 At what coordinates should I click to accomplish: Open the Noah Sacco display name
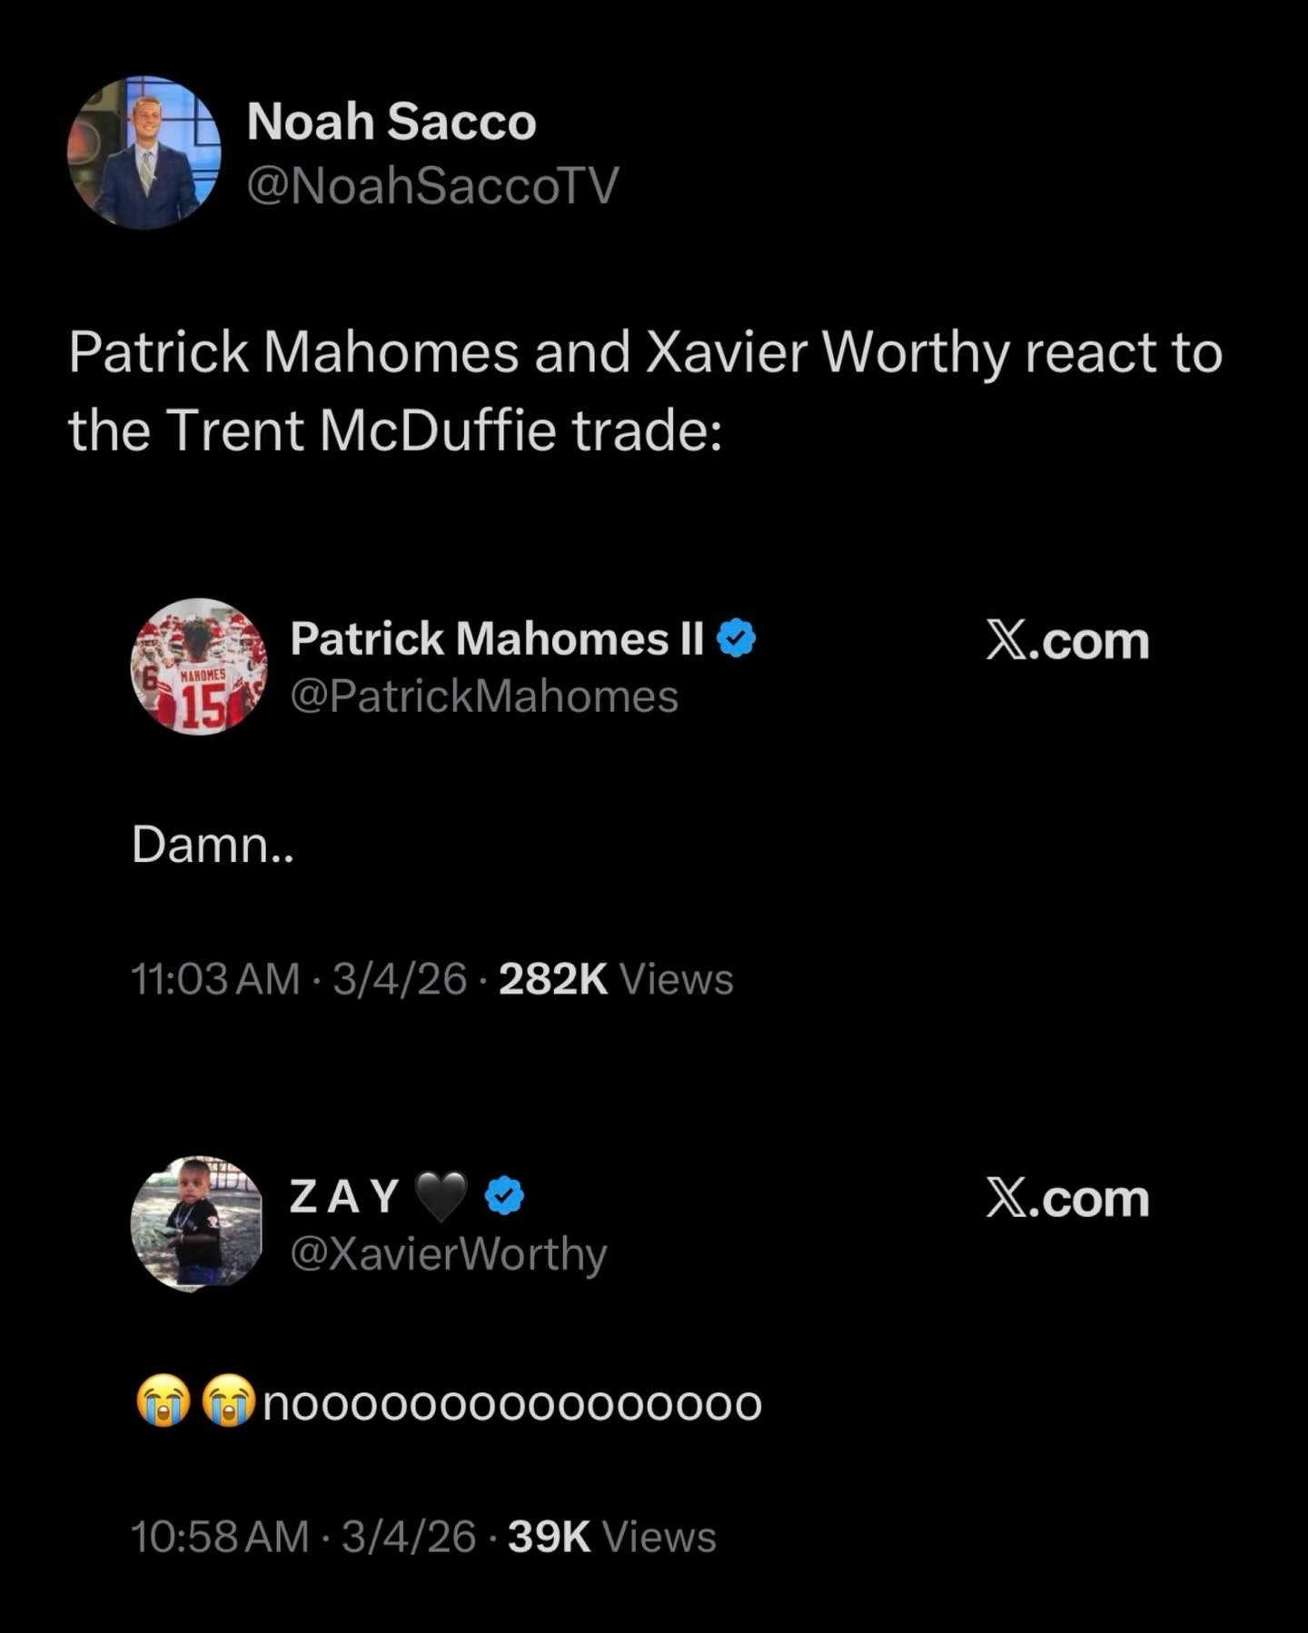coord(391,122)
